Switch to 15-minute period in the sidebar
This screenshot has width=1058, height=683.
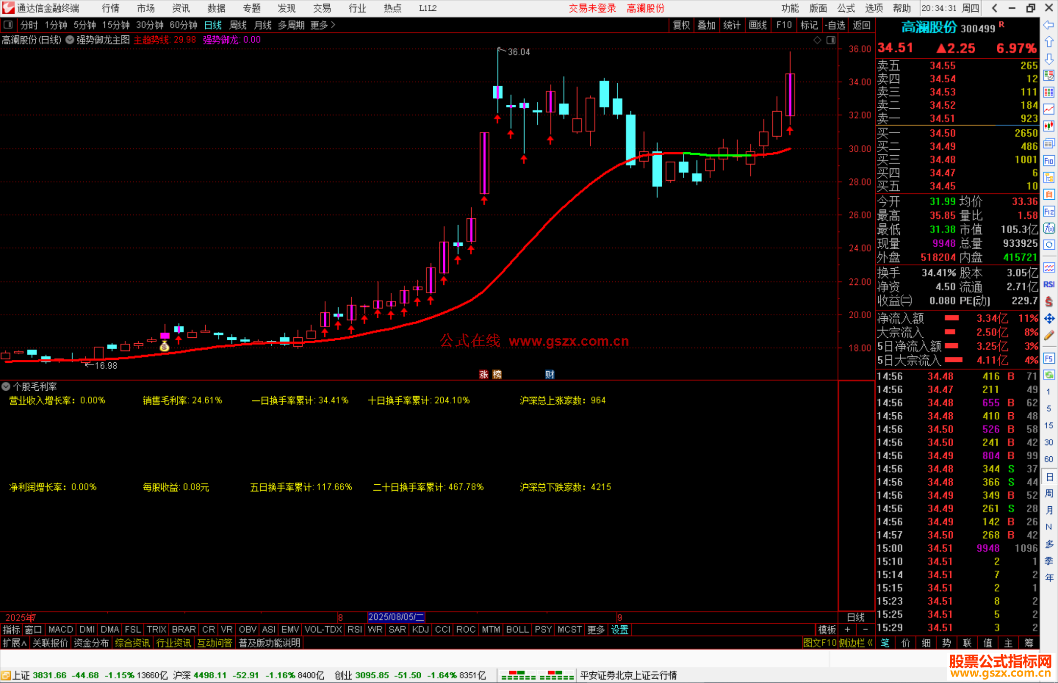point(1048,425)
